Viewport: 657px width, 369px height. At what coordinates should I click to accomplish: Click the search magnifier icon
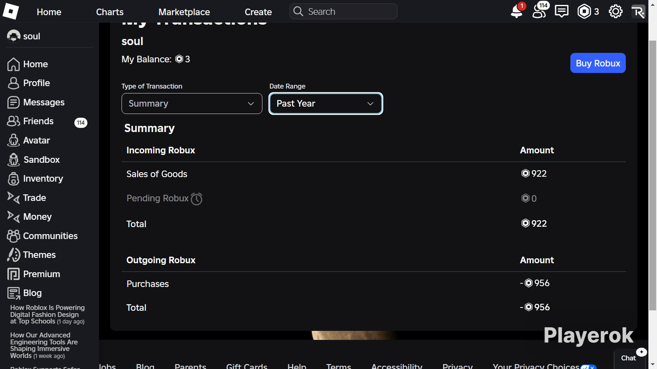pos(298,11)
